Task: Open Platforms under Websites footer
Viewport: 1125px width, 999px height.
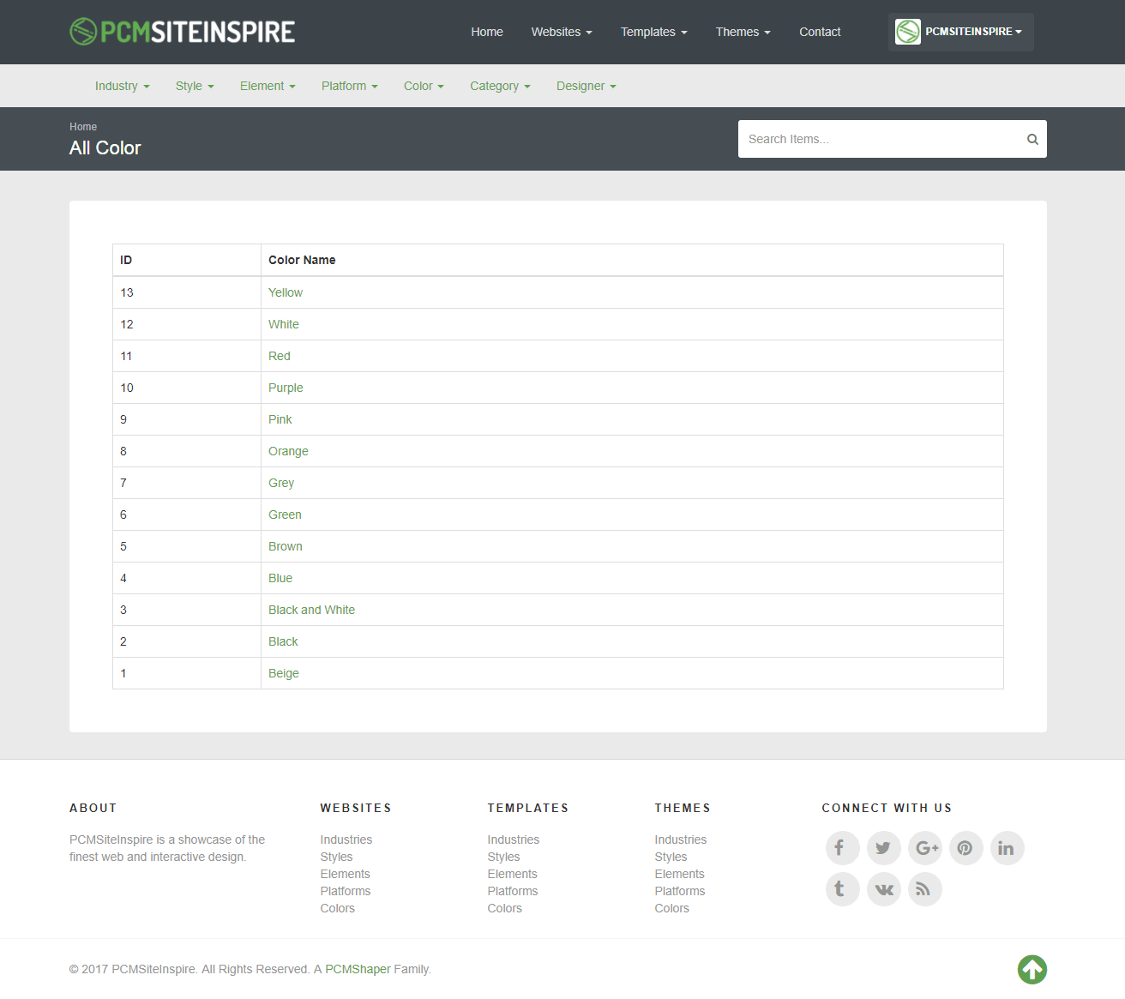Action: click(346, 891)
